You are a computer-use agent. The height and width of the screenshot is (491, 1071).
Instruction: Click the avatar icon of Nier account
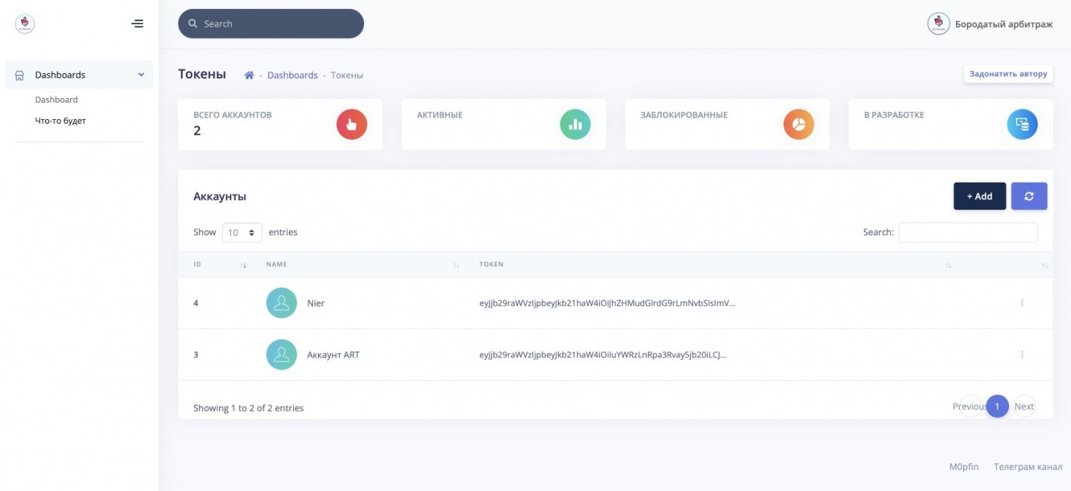(x=282, y=302)
